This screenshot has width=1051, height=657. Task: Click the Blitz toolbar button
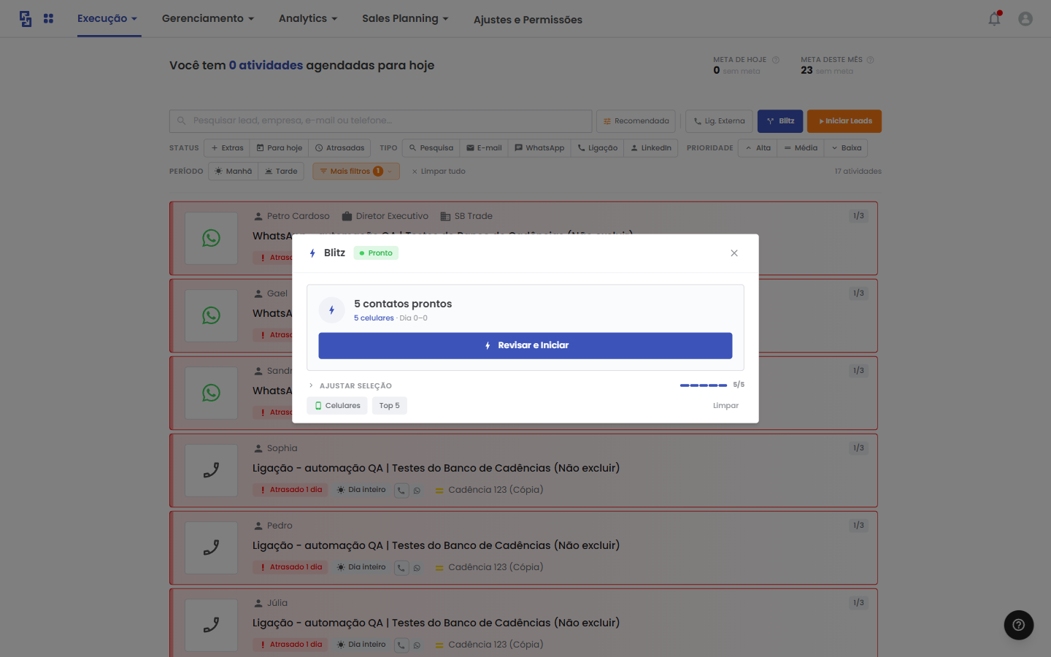point(780,121)
